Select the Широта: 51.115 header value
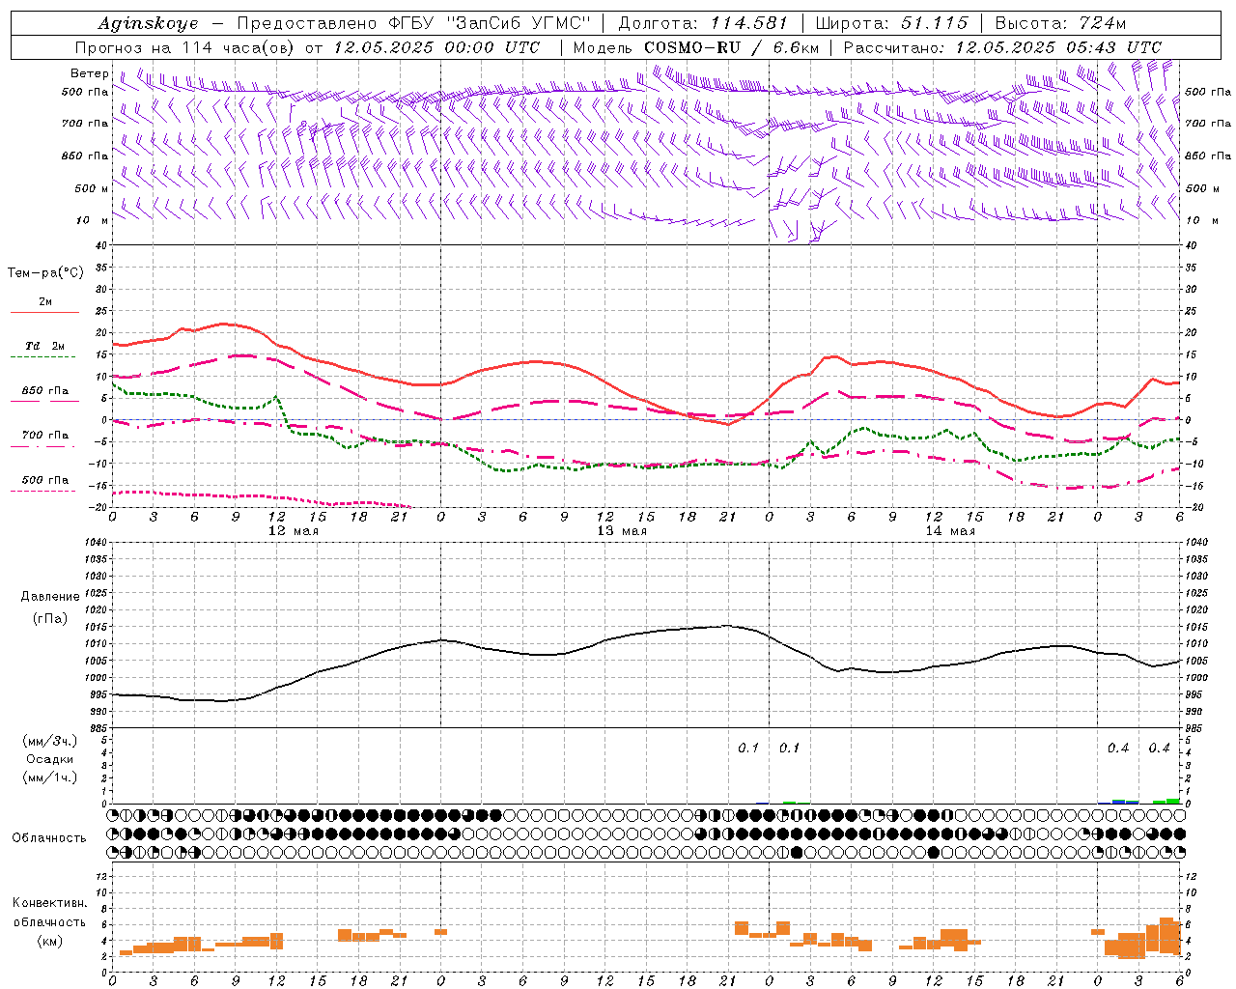Image resolution: width=1236 pixels, height=989 pixels. coord(891,23)
